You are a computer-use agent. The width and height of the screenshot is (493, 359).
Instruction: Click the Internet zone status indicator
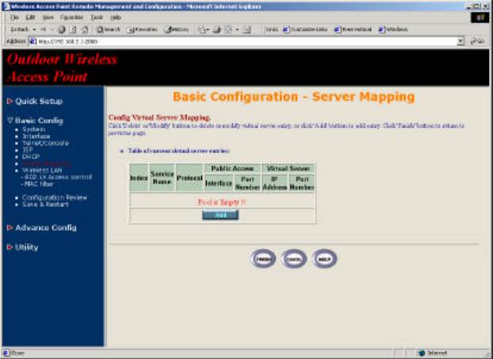[x=434, y=353]
